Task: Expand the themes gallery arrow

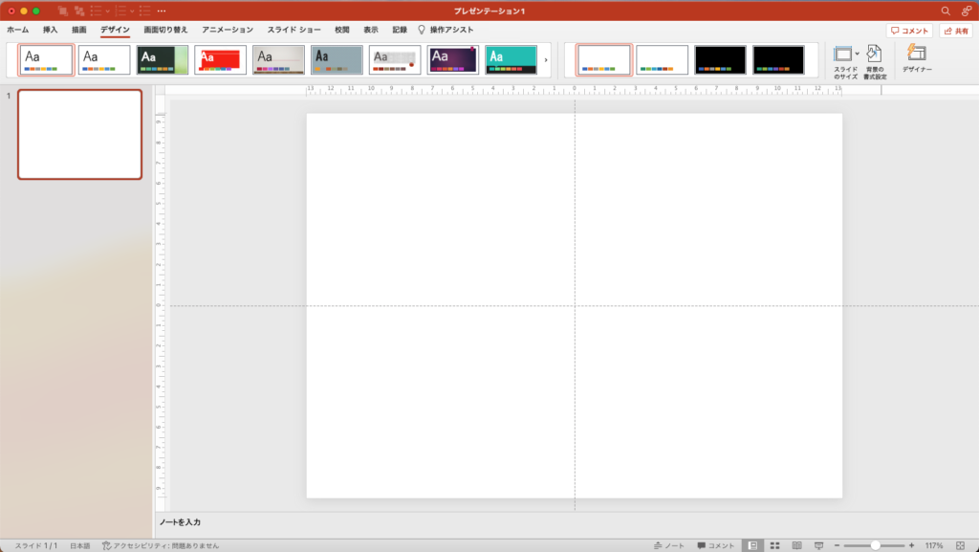Action: pos(546,60)
